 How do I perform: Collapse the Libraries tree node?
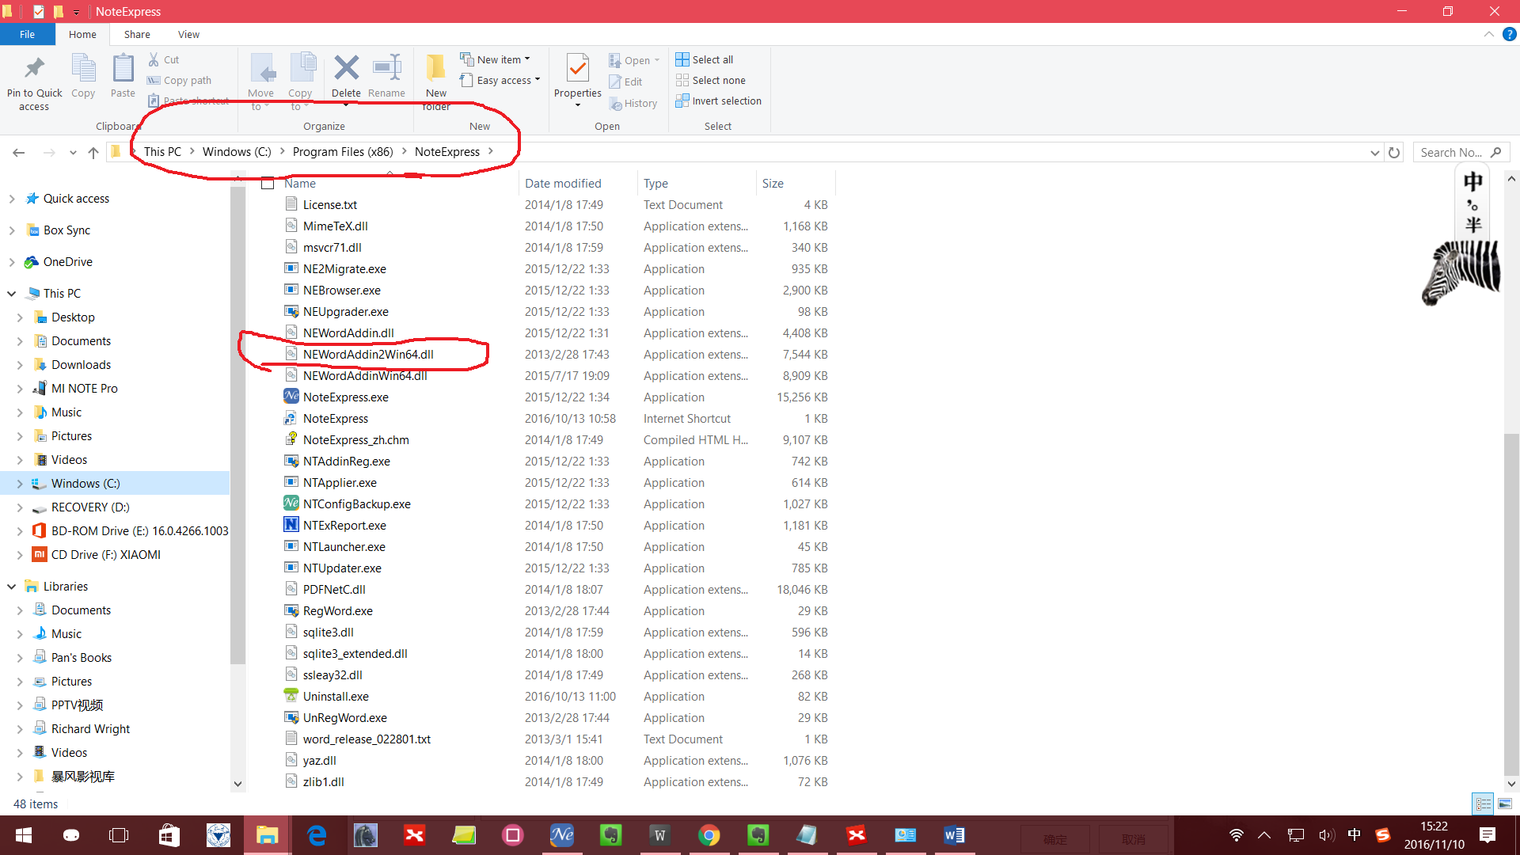point(12,587)
